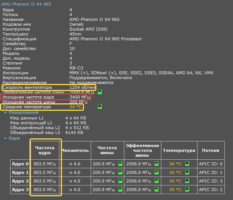The height and width of the screenshot is (200, 233).
Task: Click temperature graph icon for Ядро 3
Action: pos(187,189)
